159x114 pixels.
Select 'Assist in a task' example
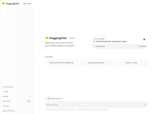(131, 63)
